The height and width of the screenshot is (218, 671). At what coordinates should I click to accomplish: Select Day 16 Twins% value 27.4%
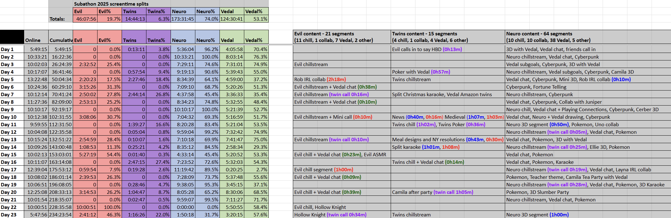[x=158, y=162]
